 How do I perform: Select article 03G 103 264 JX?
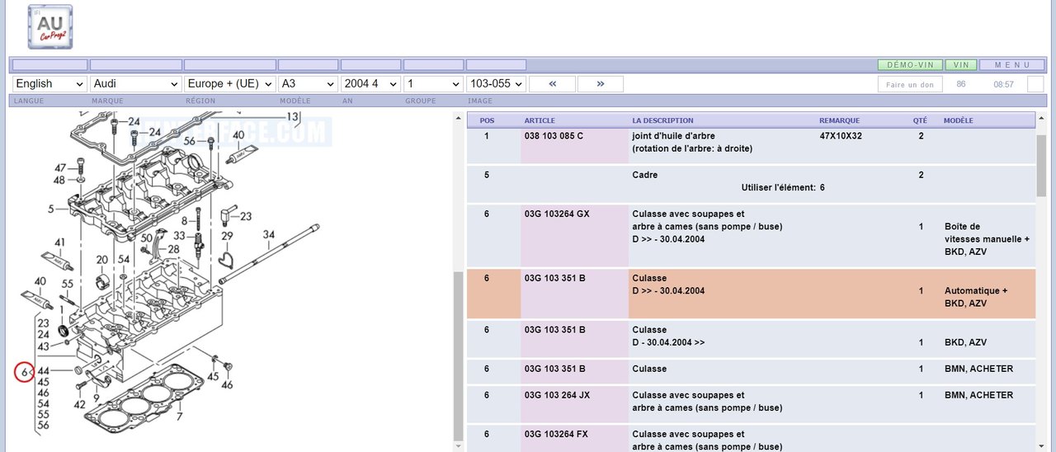[x=557, y=395]
